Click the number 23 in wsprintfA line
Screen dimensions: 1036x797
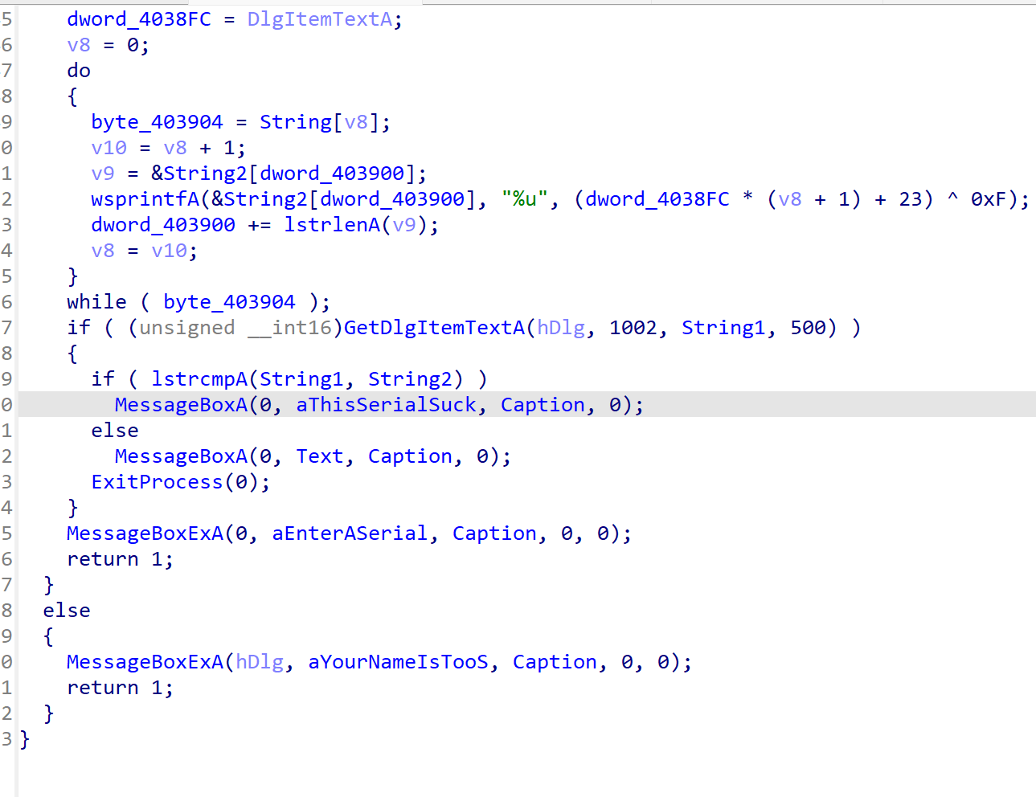911,199
